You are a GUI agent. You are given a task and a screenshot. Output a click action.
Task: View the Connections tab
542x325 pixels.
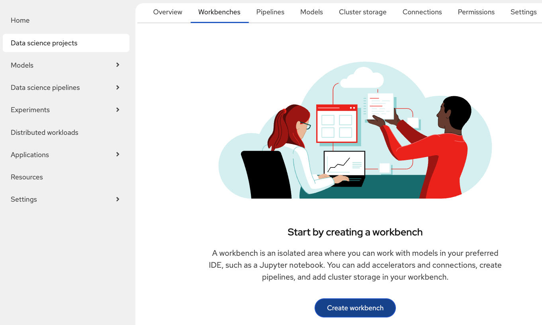[x=422, y=12]
